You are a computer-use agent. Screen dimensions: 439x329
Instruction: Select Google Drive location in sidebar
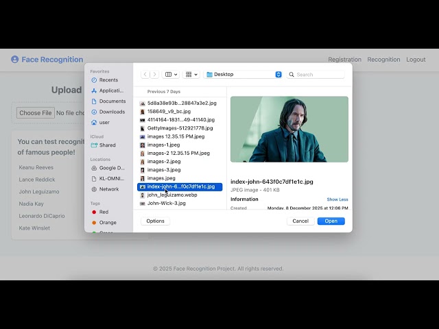click(108, 168)
